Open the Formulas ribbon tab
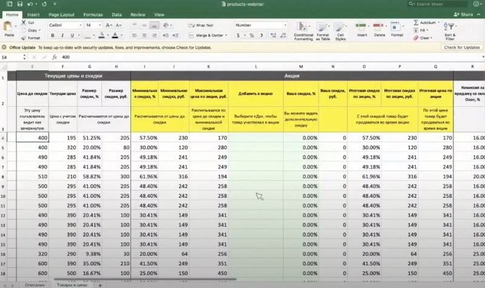 coord(93,15)
